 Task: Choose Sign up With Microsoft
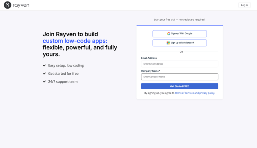[x=179, y=43]
